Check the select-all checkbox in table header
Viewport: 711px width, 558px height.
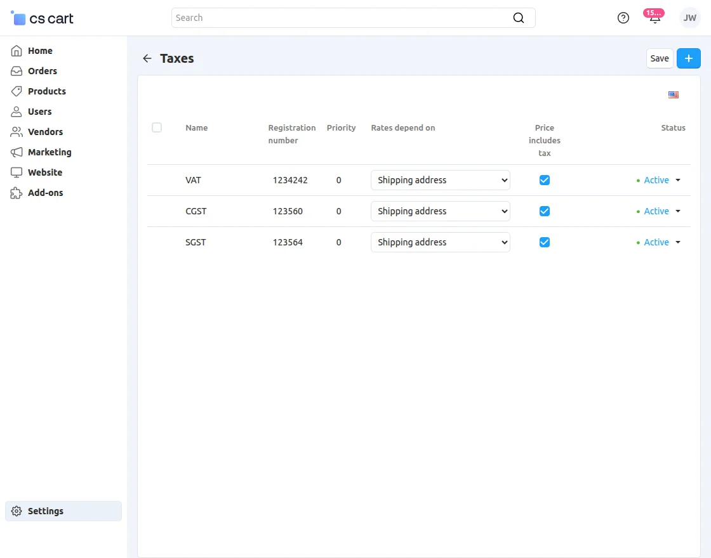157,127
